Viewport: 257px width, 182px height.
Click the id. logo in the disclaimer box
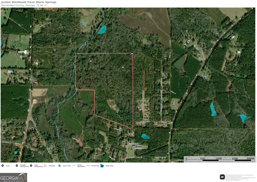point(222,177)
